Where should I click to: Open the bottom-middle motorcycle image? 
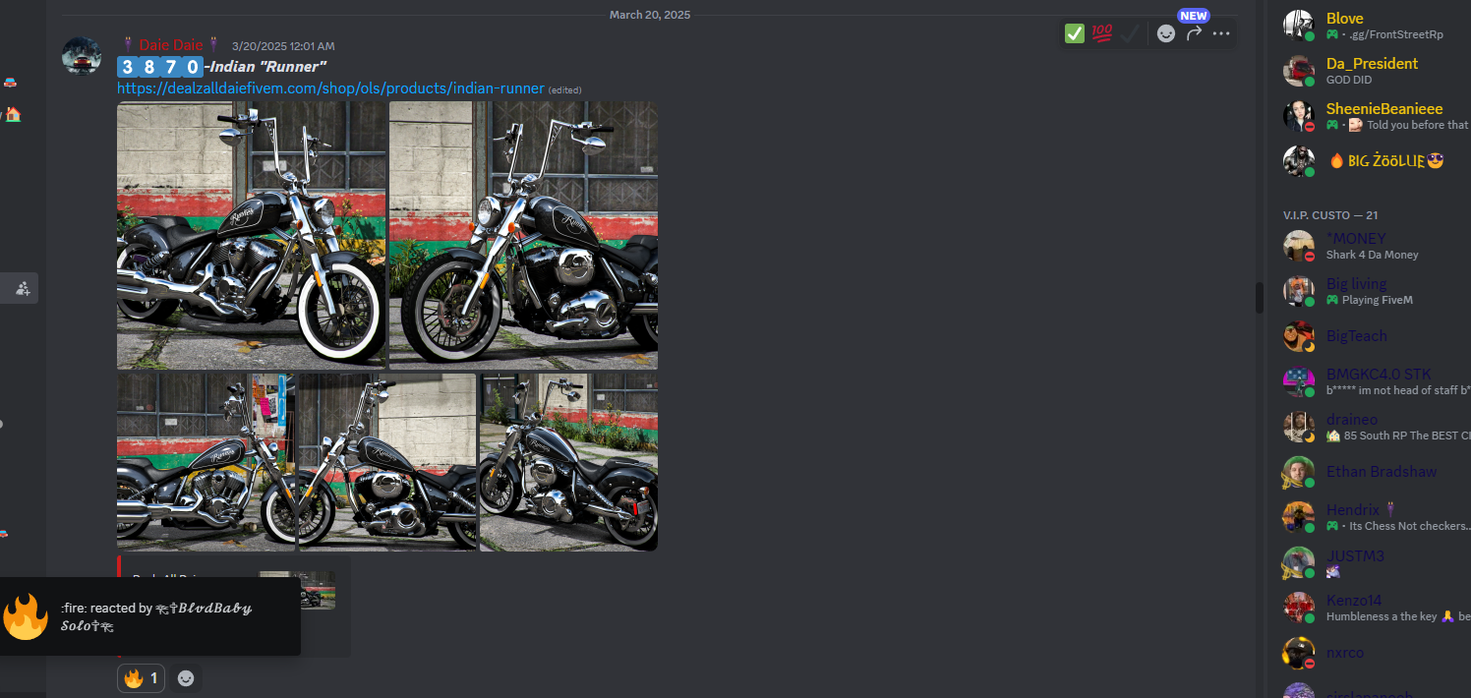(387, 462)
